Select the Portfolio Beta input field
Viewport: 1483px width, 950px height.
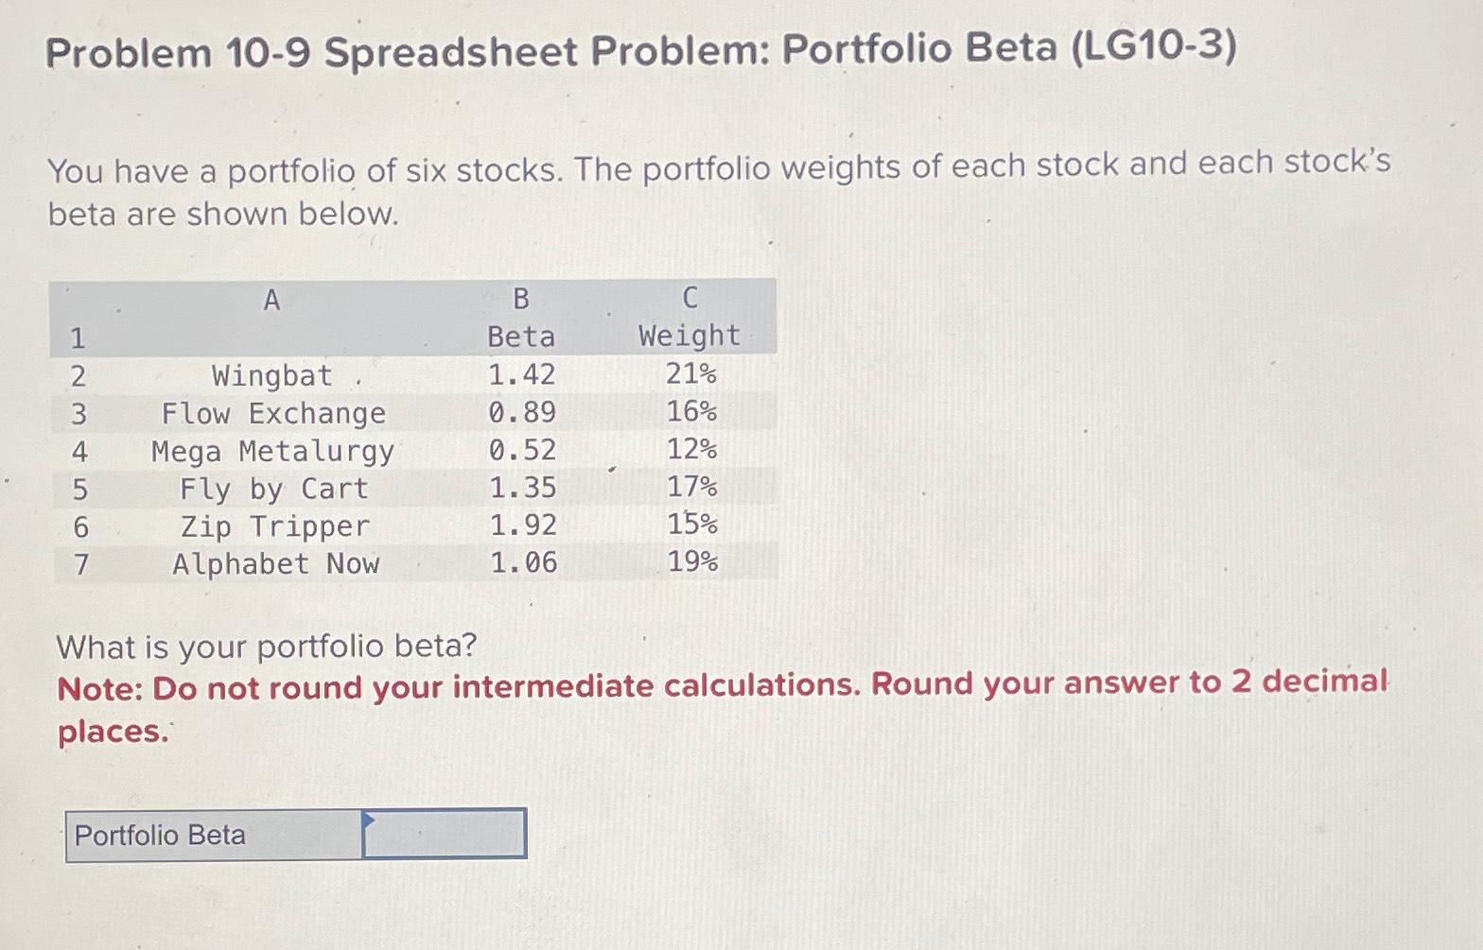[445, 836]
